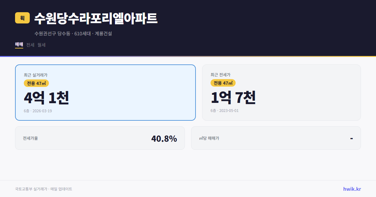This screenshot has width=376, height=197.
Task: Click the 1억 7천 jeonse price
Action: tap(234, 98)
